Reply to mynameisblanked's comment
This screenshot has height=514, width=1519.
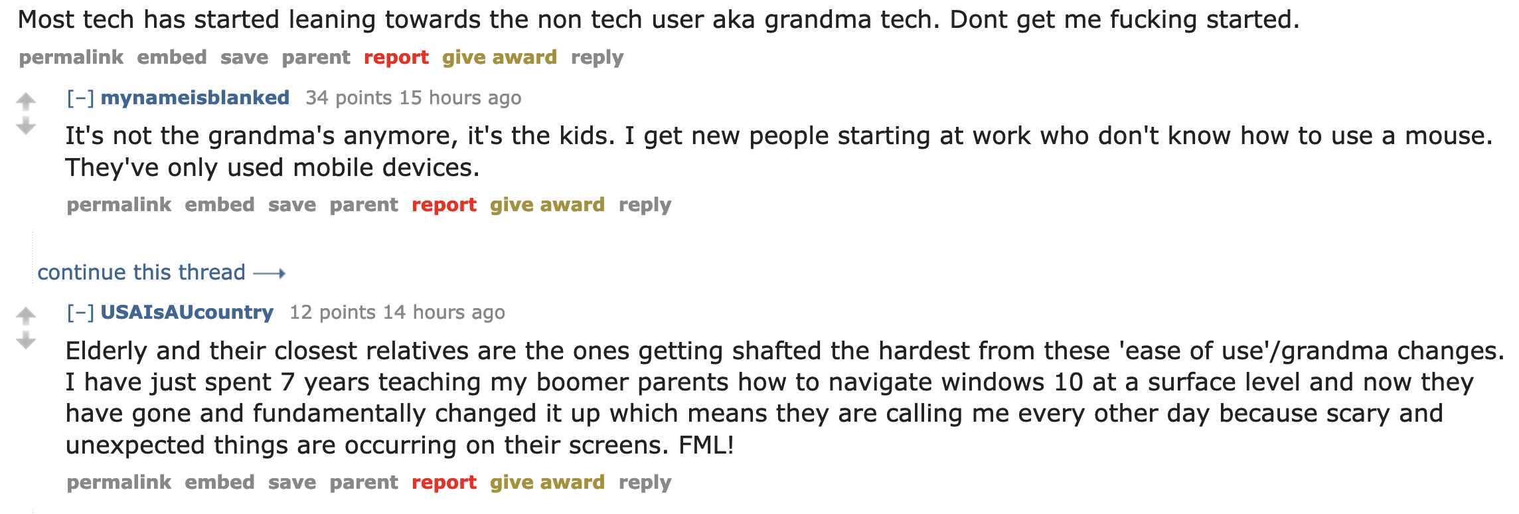coord(645,205)
